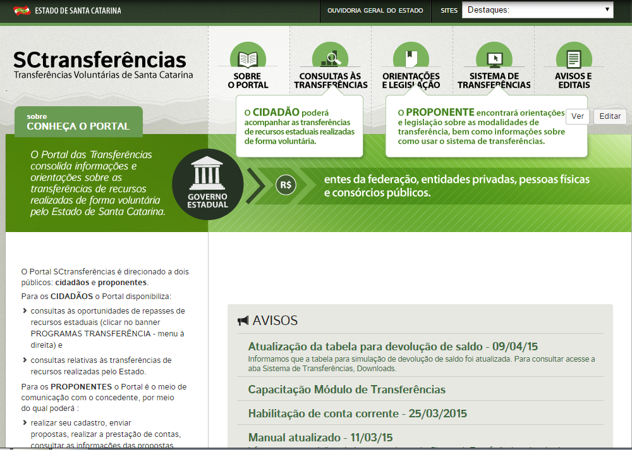This screenshot has width=632, height=454.
Task: Click the Conheça o Portal tab heading
Action: point(78,122)
